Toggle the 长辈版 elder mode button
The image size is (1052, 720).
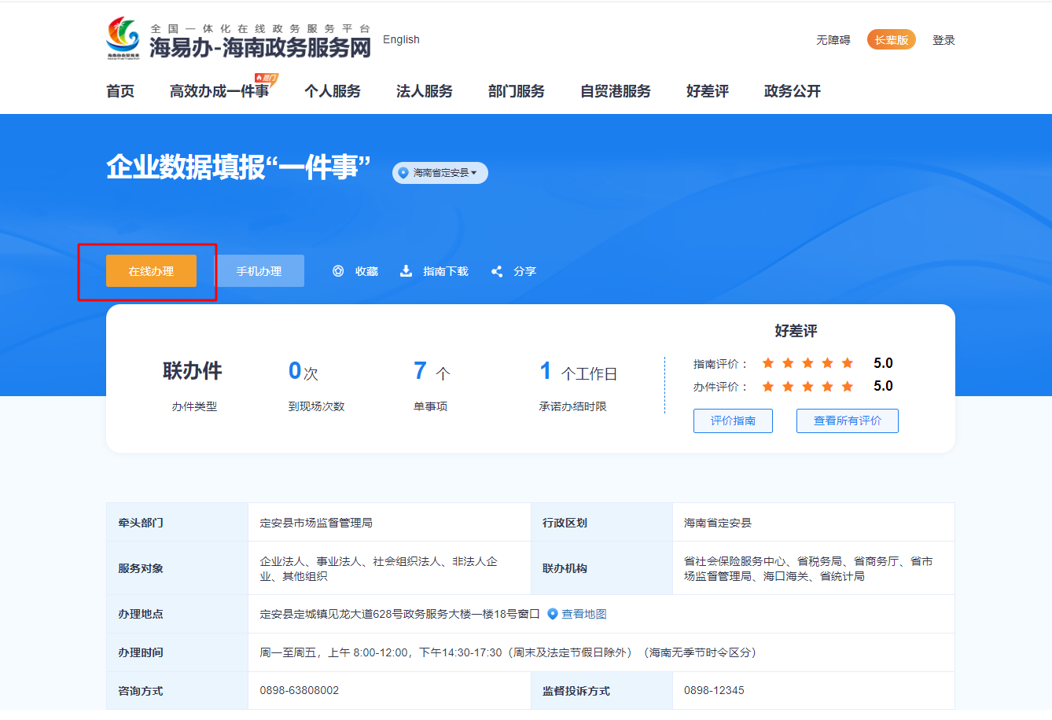(x=892, y=39)
